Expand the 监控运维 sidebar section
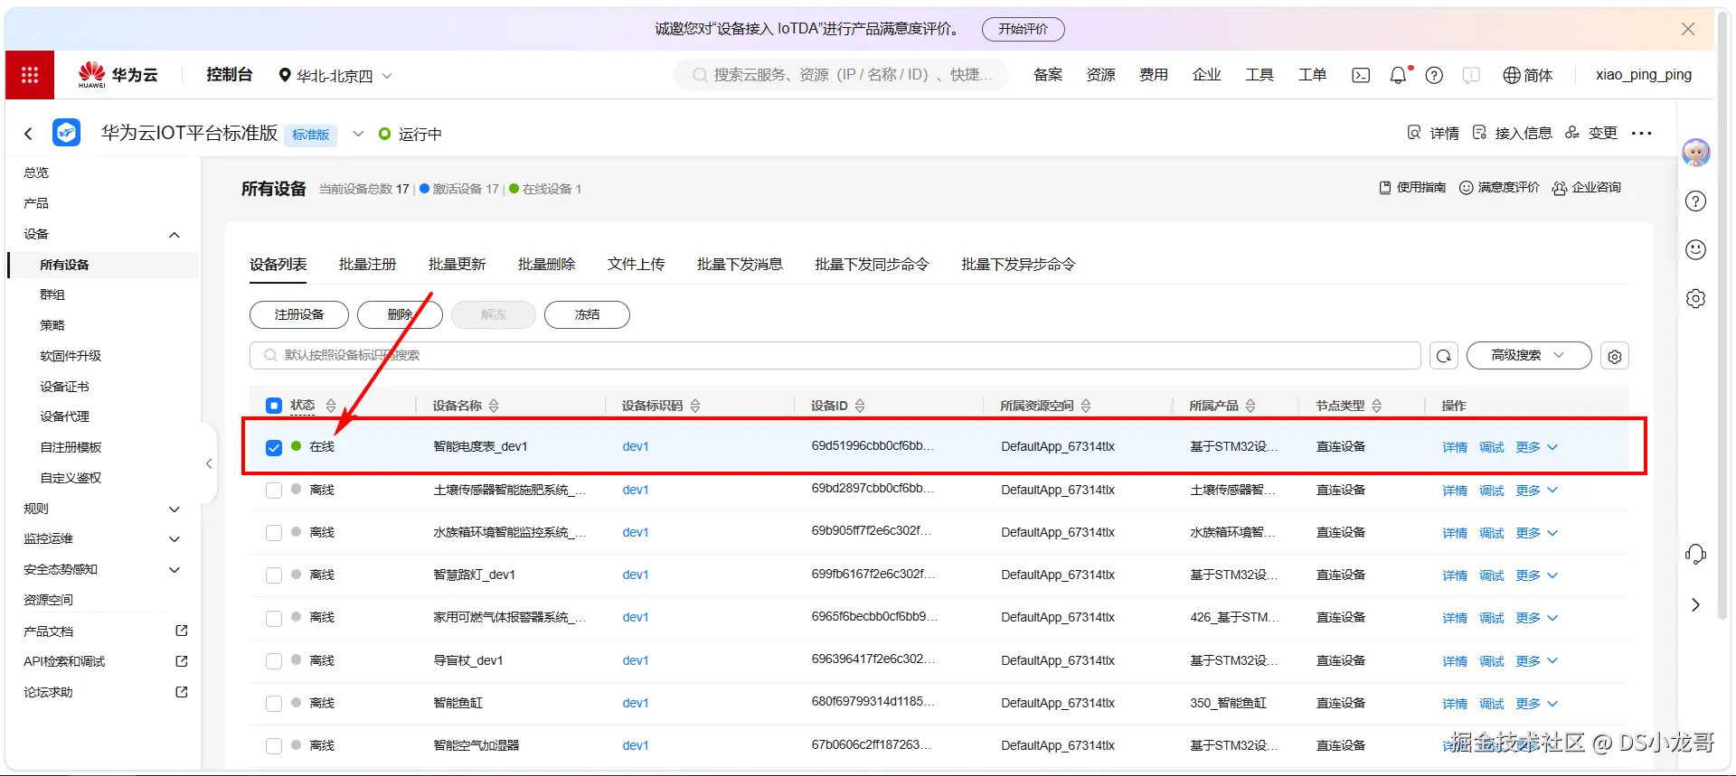Image resolution: width=1736 pixels, height=776 pixels. pos(175,539)
